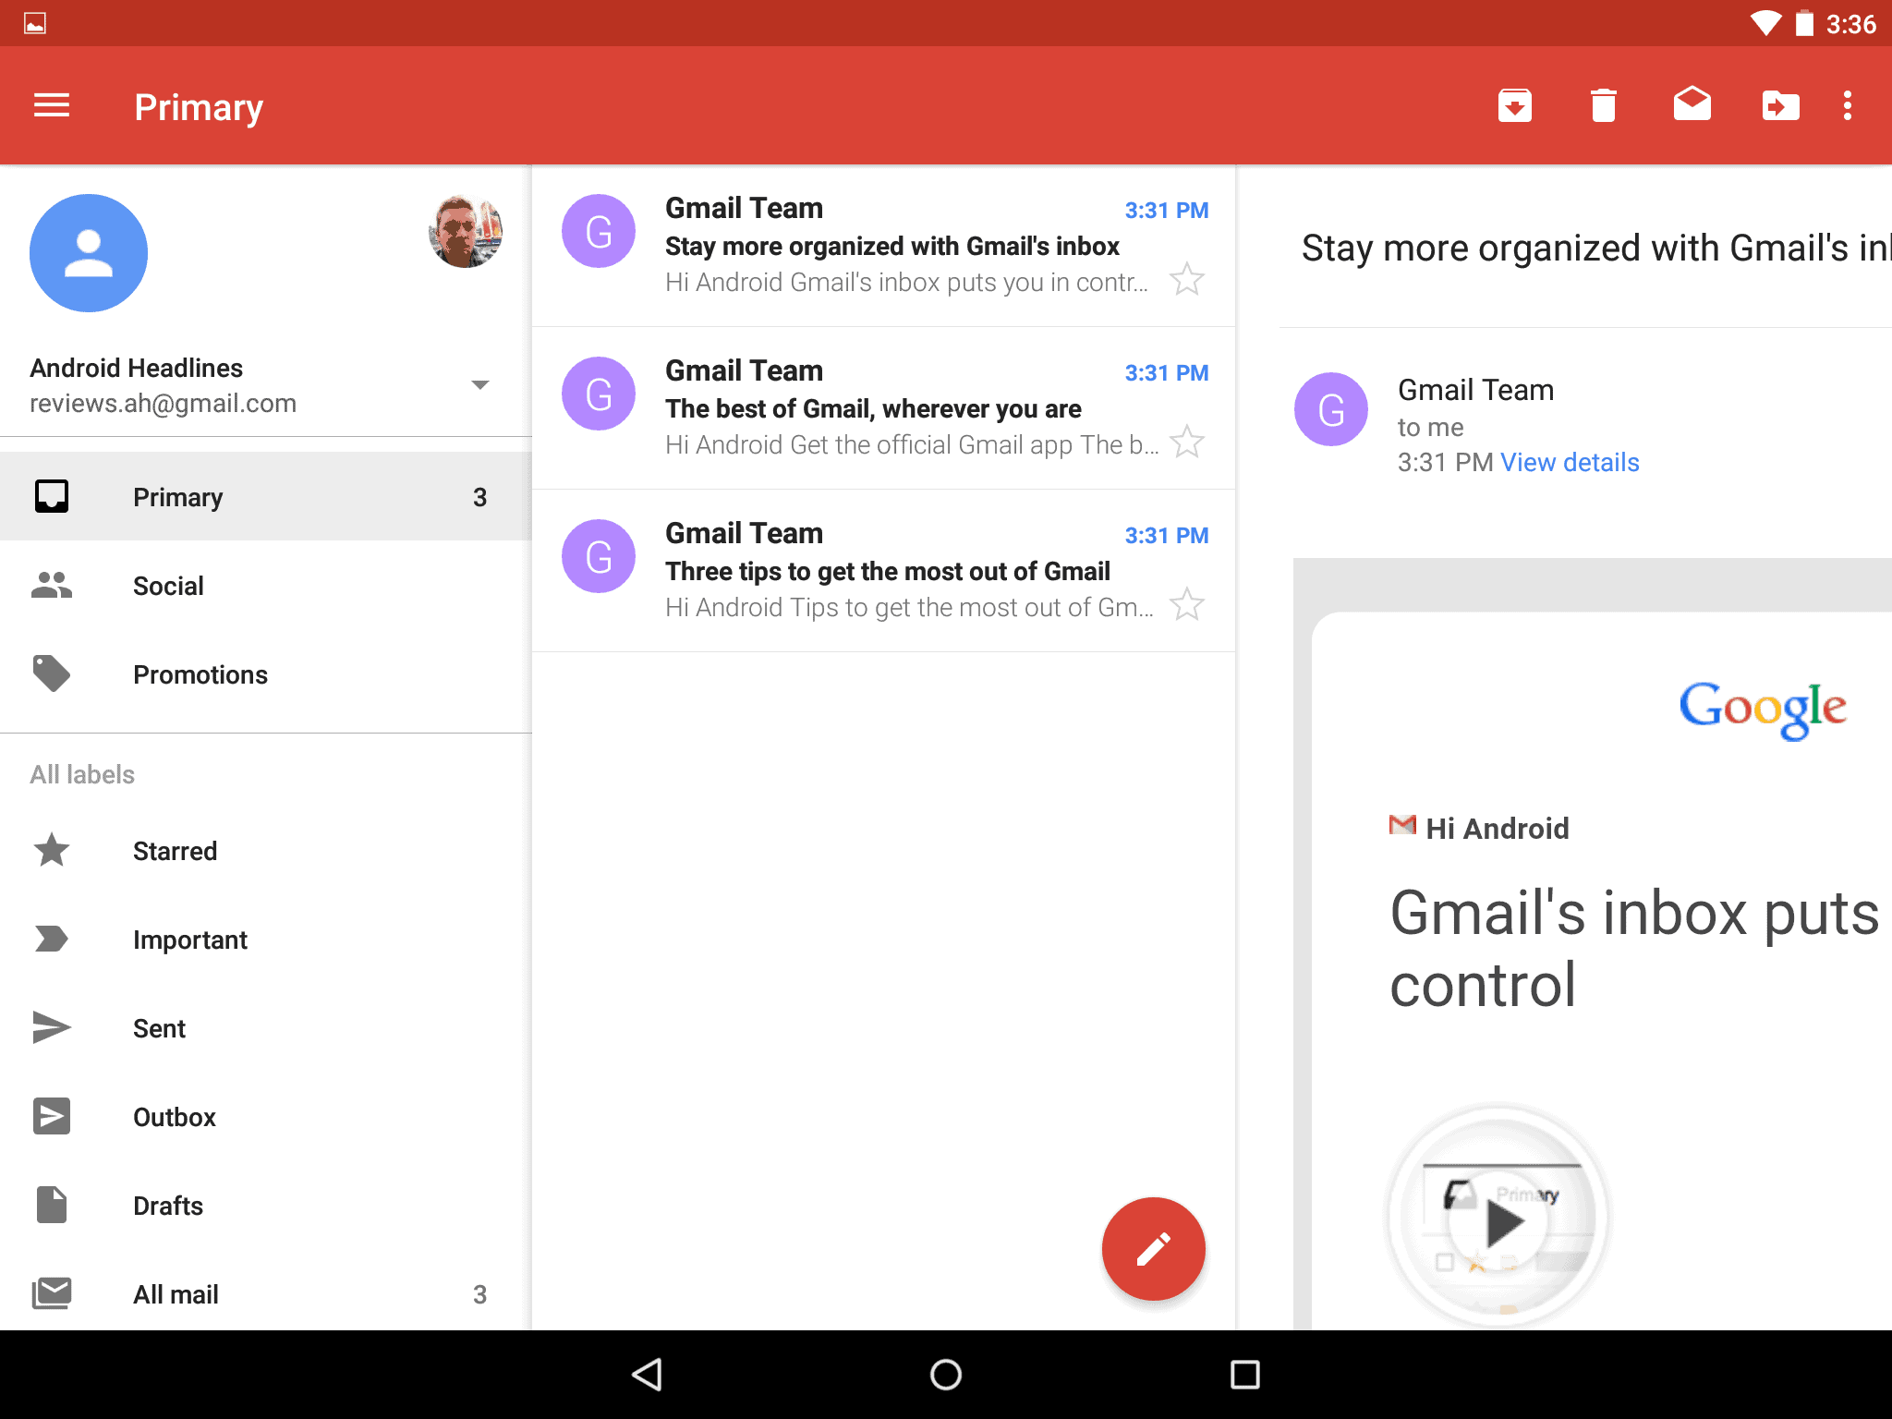Tap the Android recent apps button
The image size is (1892, 1419).
tap(1244, 1375)
